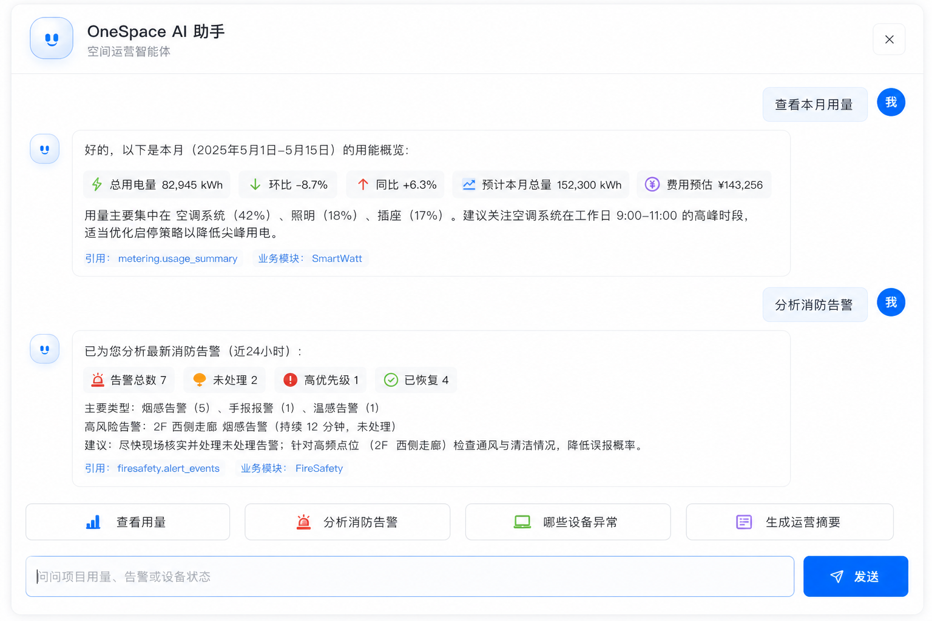Click the 环比 -8.7% chip

coord(288,184)
